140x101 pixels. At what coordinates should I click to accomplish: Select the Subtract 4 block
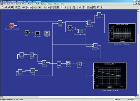[x=95, y=45]
